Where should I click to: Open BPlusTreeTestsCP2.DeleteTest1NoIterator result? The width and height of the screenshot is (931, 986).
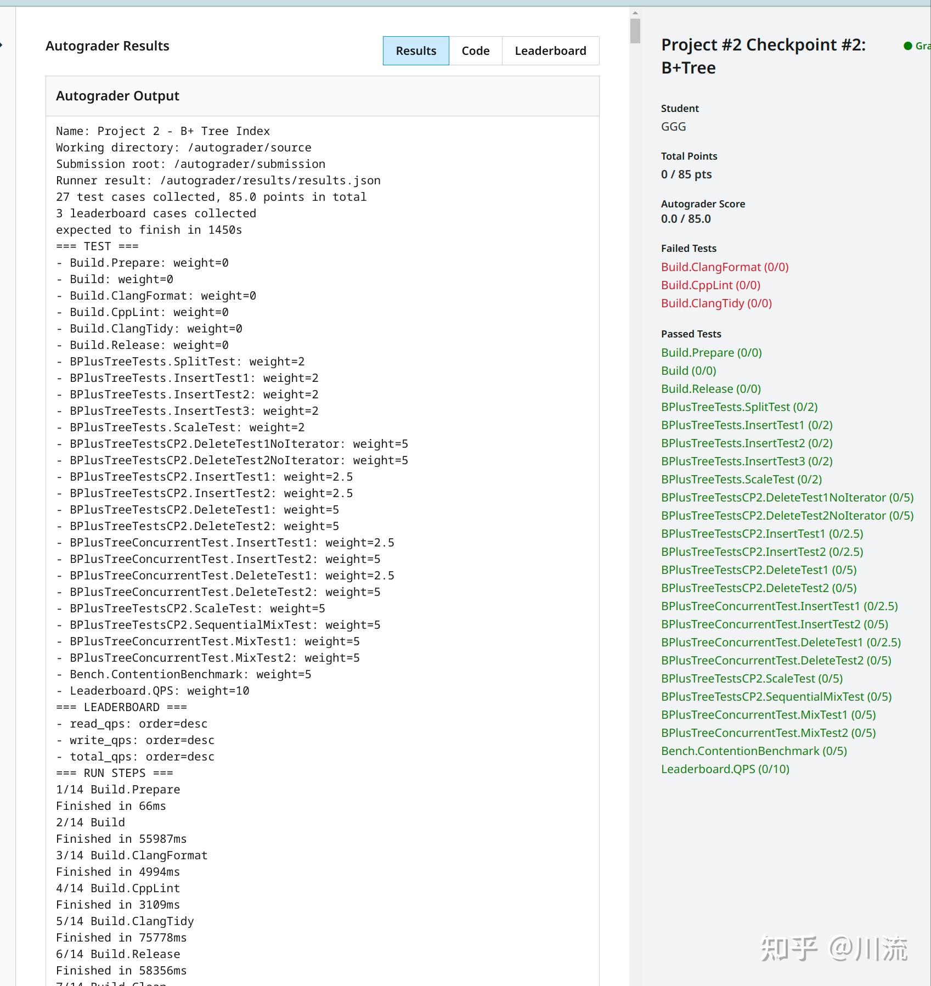787,498
